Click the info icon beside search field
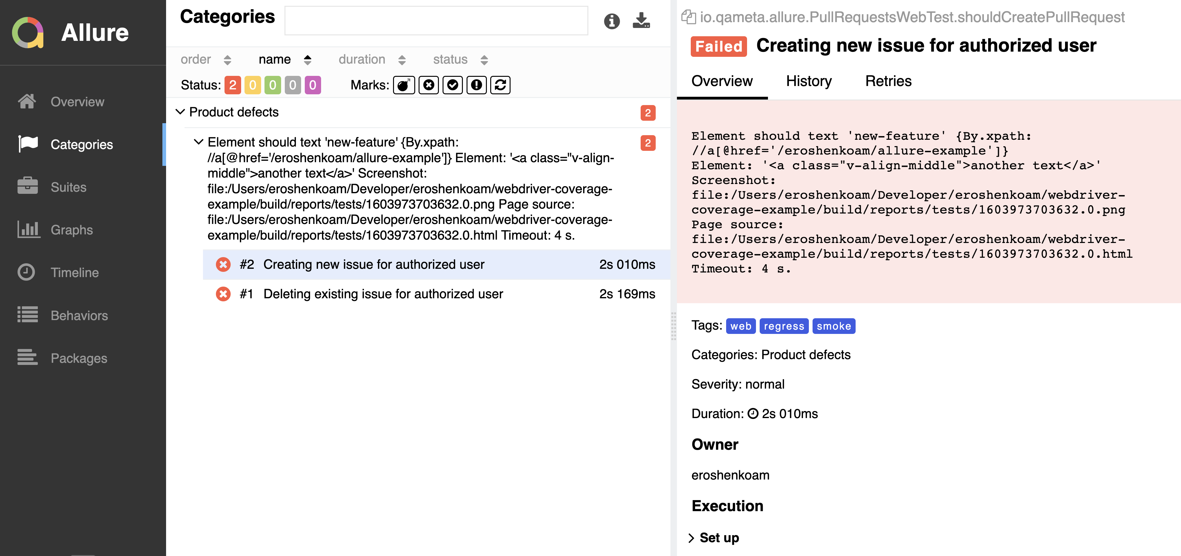Image resolution: width=1181 pixels, height=556 pixels. click(x=612, y=21)
